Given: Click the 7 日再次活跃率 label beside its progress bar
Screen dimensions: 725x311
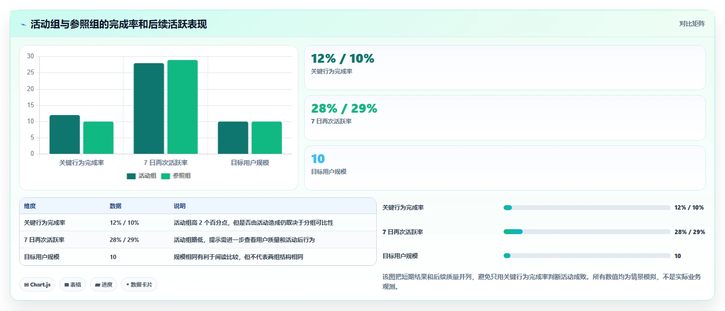Looking at the screenshot, I should (403, 232).
